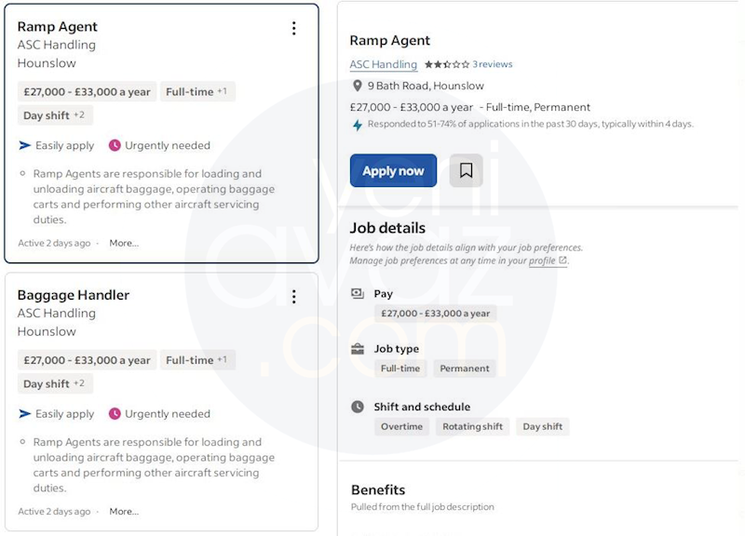Save job with the bookmark icon
This screenshot has height=536, width=745.
coord(467,170)
